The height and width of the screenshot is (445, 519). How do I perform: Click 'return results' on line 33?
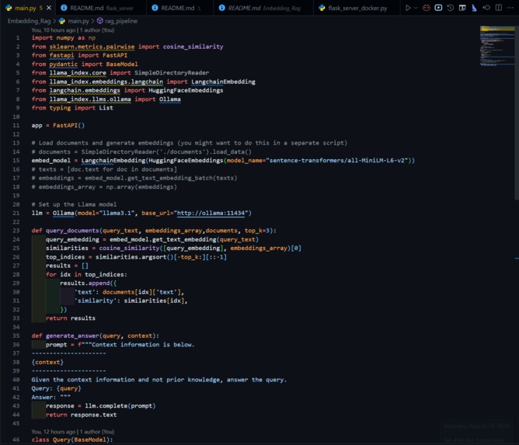[71, 318]
